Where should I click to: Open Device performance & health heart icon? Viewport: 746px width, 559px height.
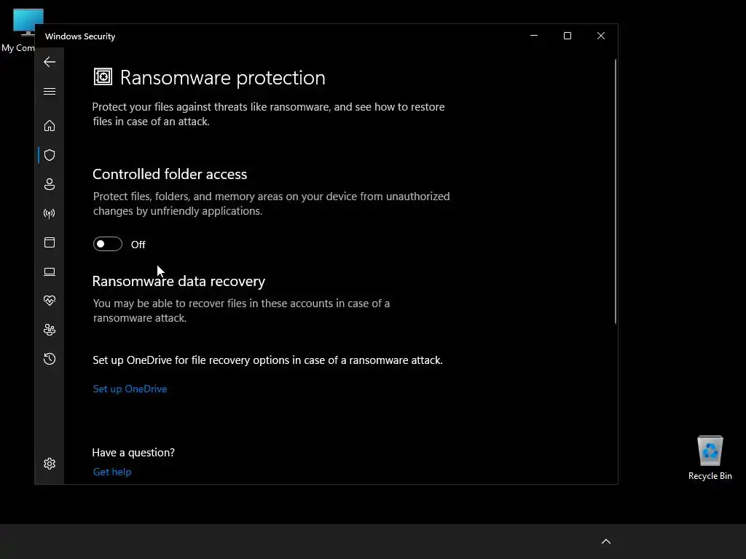pyautogui.click(x=50, y=301)
